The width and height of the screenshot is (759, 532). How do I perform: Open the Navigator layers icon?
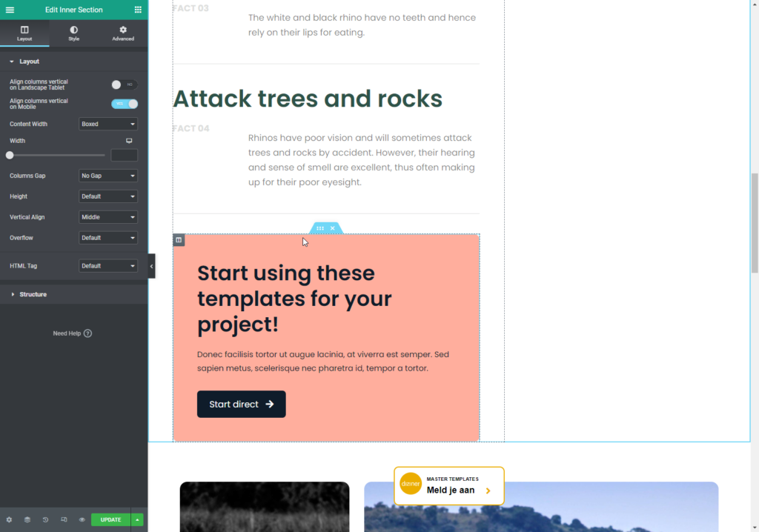pyautogui.click(x=27, y=519)
